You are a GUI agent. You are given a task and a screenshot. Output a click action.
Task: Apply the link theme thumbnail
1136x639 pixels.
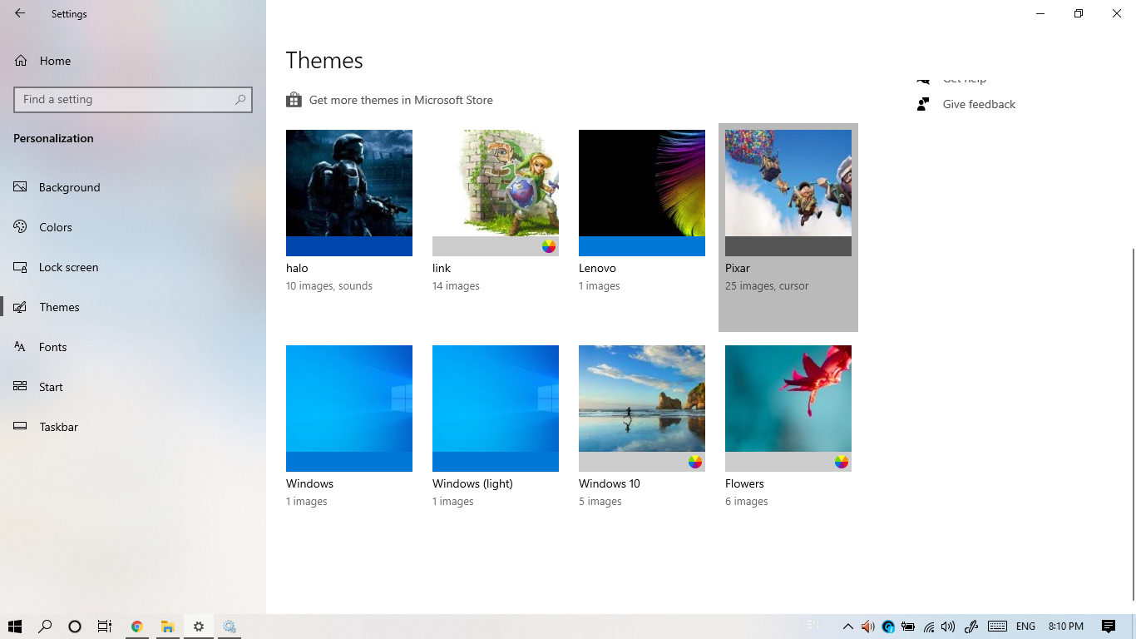pos(496,193)
